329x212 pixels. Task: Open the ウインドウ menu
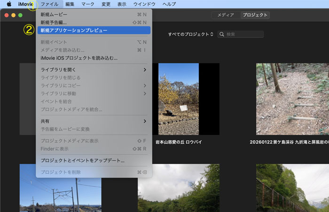144,4
